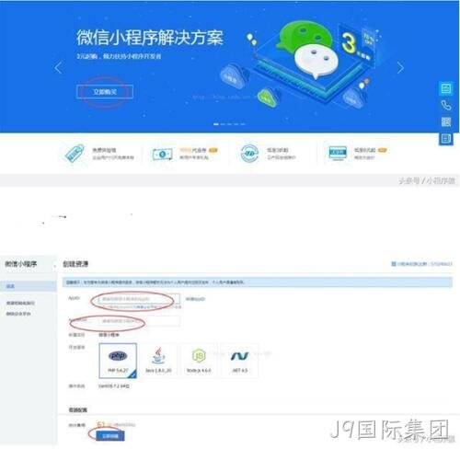Click the help link beside 创建资源 header

(x=421, y=264)
